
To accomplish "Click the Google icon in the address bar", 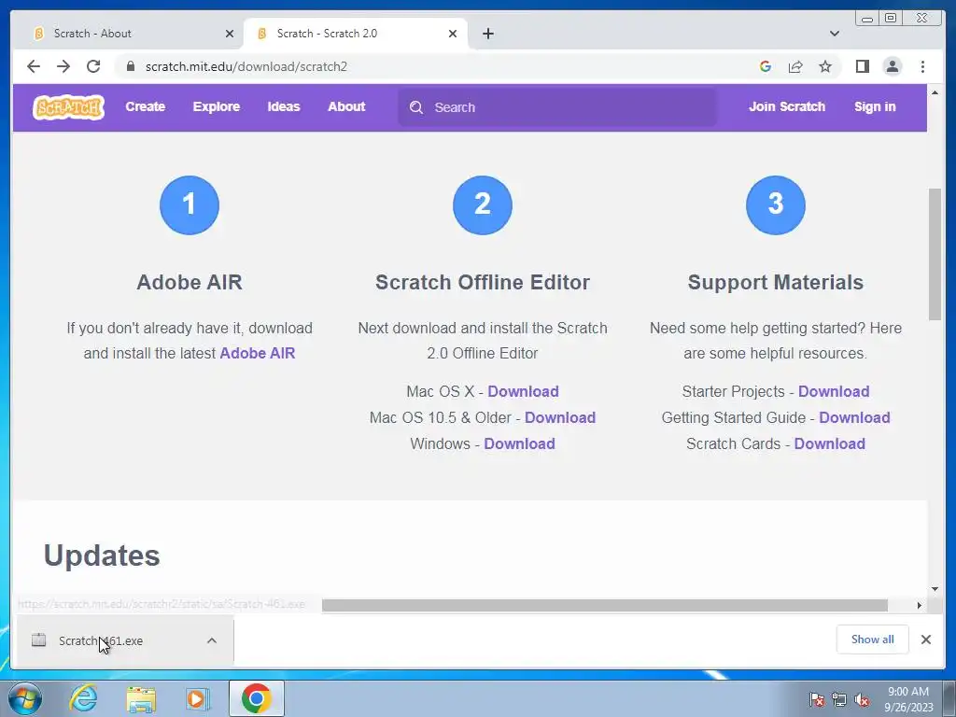I will pyautogui.click(x=766, y=66).
